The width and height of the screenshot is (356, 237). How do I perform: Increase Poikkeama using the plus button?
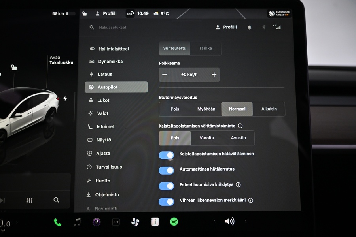214,74
